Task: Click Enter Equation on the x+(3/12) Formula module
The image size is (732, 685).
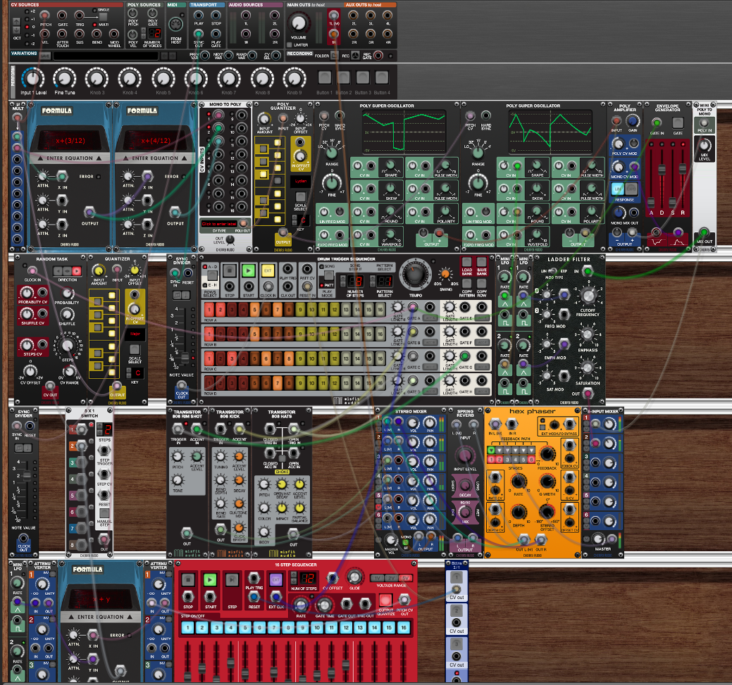Action: 70,158
